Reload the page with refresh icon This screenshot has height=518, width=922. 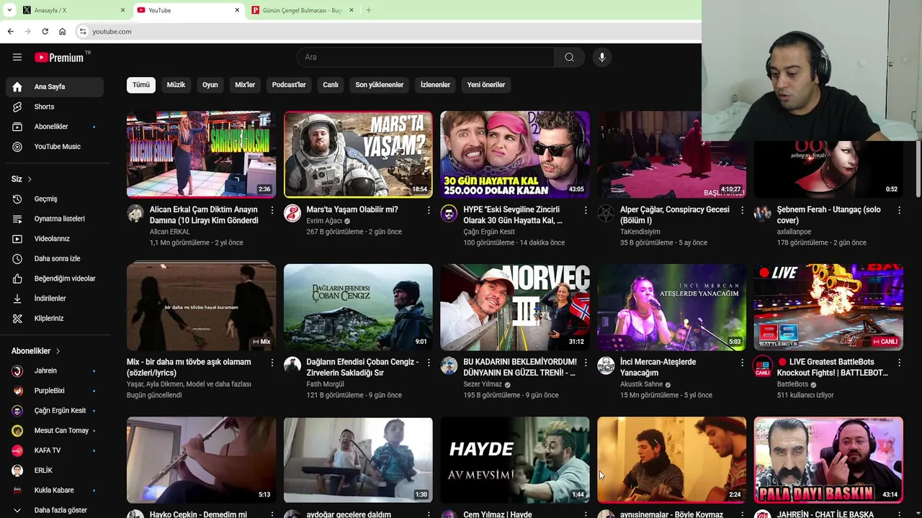click(45, 32)
